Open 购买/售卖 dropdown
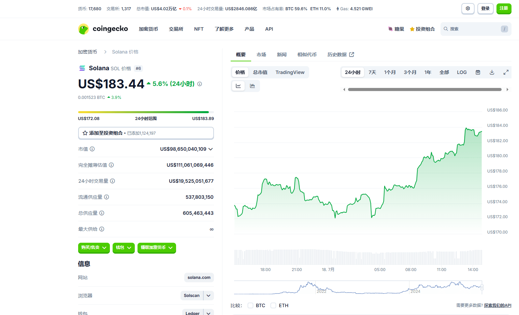This screenshot has width=519, height=315. click(94, 247)
